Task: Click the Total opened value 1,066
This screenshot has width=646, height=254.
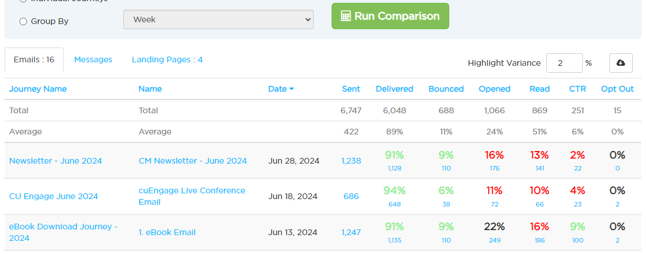Action: coord(495,110)
